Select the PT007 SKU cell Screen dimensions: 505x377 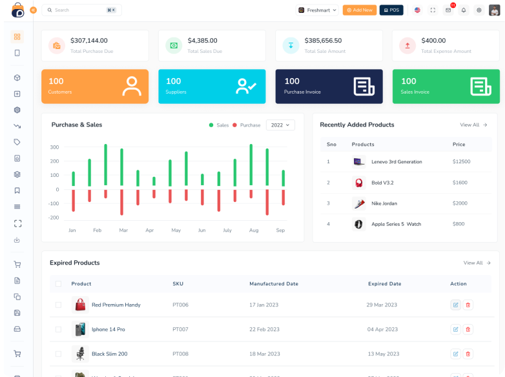pyautogui.click(x=180, y=329)
